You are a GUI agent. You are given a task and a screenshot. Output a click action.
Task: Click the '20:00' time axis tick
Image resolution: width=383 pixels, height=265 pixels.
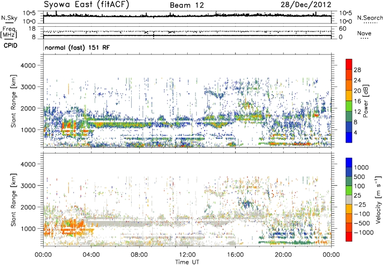[x=283, y=255]
